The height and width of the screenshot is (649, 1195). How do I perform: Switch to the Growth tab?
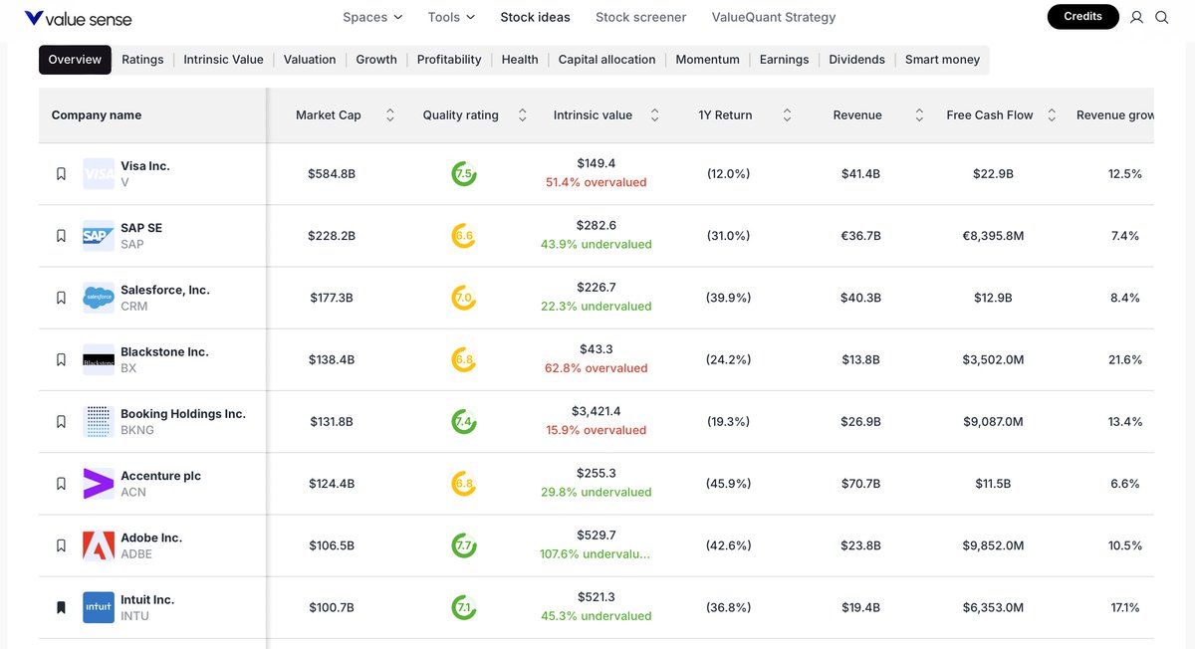tap(376, 60)
